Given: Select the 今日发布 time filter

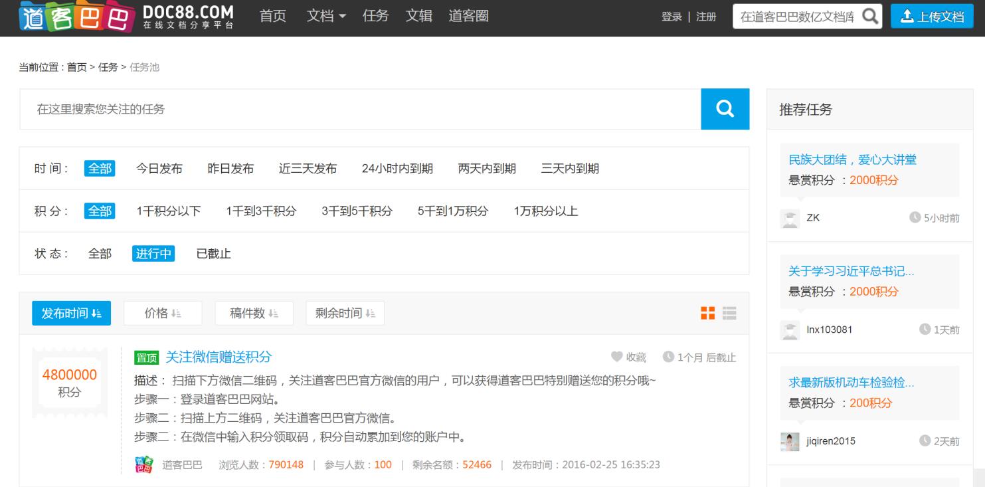Looking at the screenshot, I should [x=159, y=169].
